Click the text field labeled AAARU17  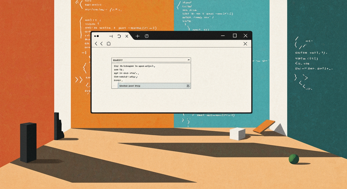coord(151,60)
